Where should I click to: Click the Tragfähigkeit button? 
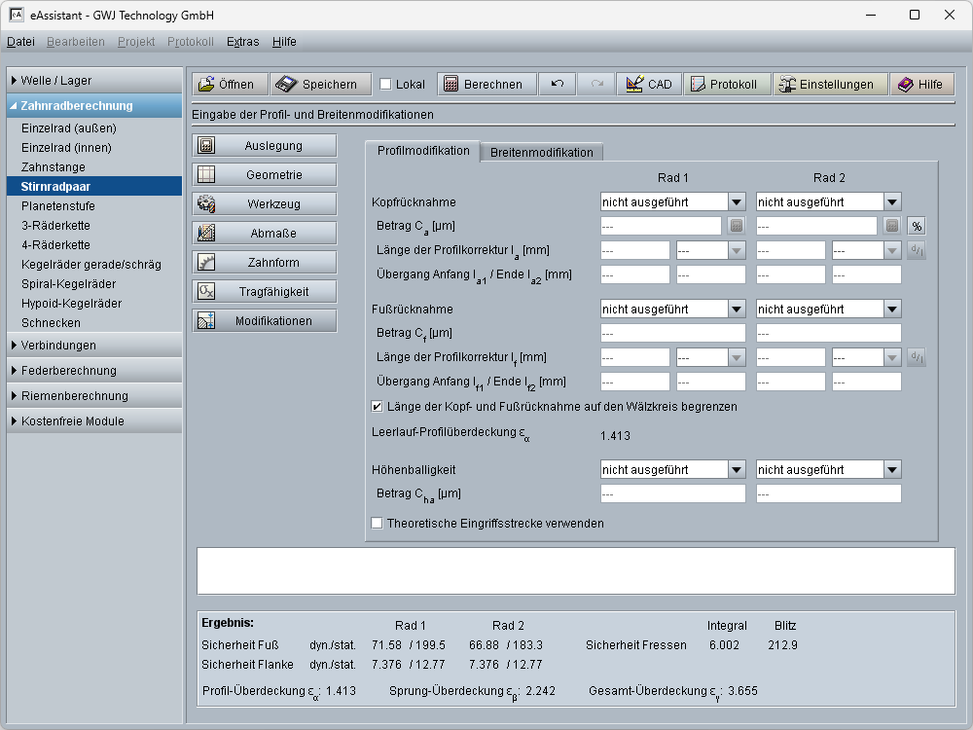pyautogui.click(x=265, y=292)
